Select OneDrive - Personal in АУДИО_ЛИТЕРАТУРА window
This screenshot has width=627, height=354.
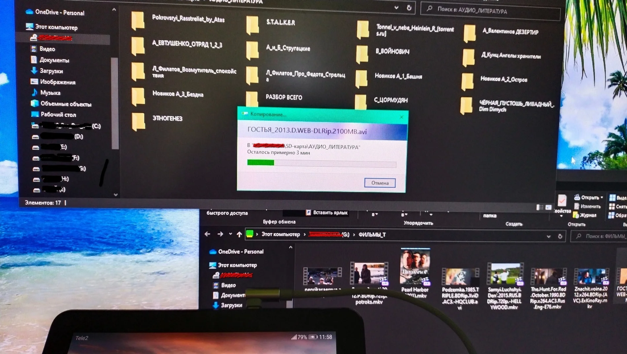click(55, 12)
